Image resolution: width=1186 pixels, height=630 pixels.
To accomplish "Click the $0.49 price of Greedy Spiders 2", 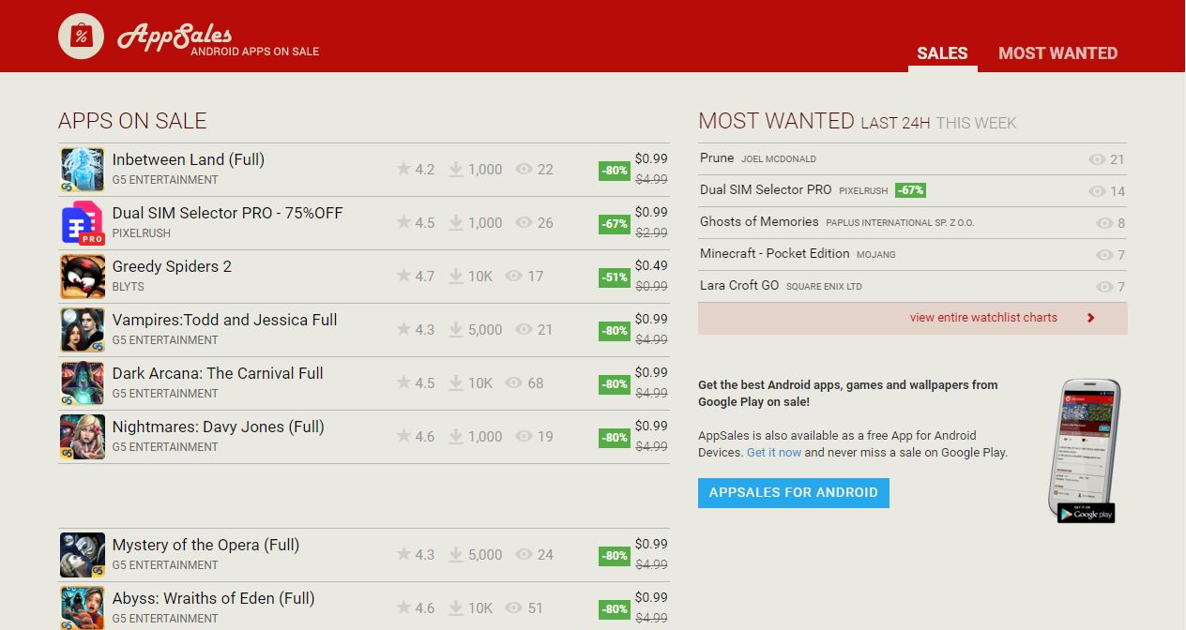I will pos(651,265).
